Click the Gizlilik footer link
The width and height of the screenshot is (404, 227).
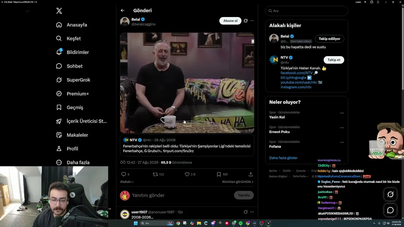(287, 171)
